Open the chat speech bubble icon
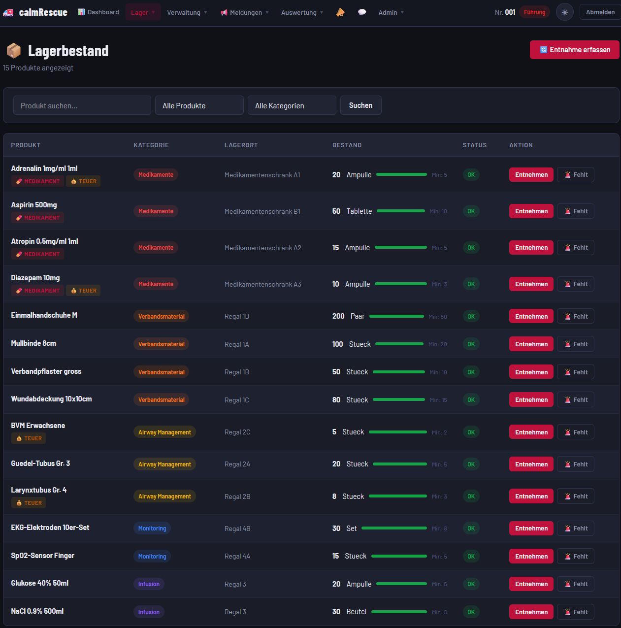 tap(362, 12)
